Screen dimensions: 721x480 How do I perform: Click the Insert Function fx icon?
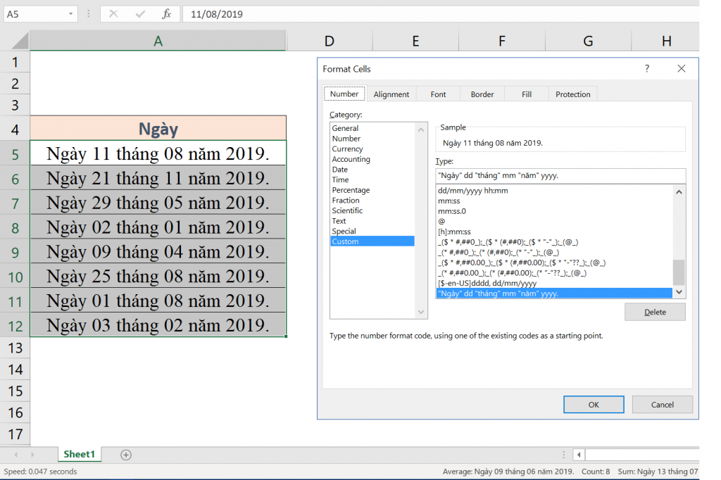click(166, 14)
